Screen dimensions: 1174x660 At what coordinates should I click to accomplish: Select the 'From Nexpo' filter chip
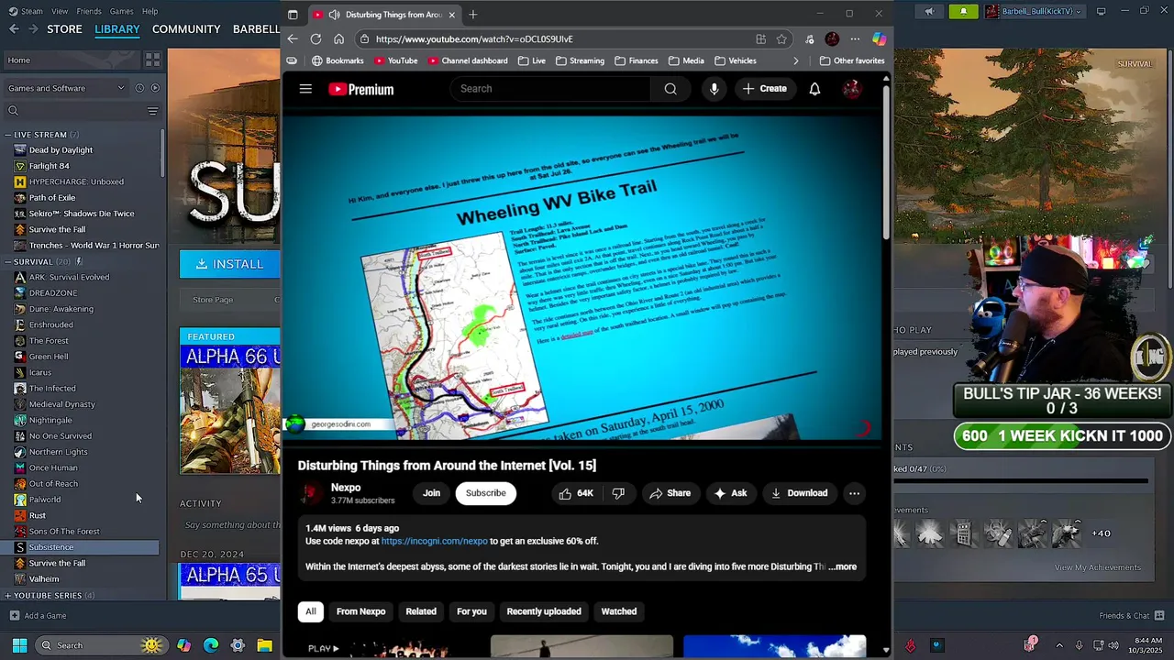(360, 611)
